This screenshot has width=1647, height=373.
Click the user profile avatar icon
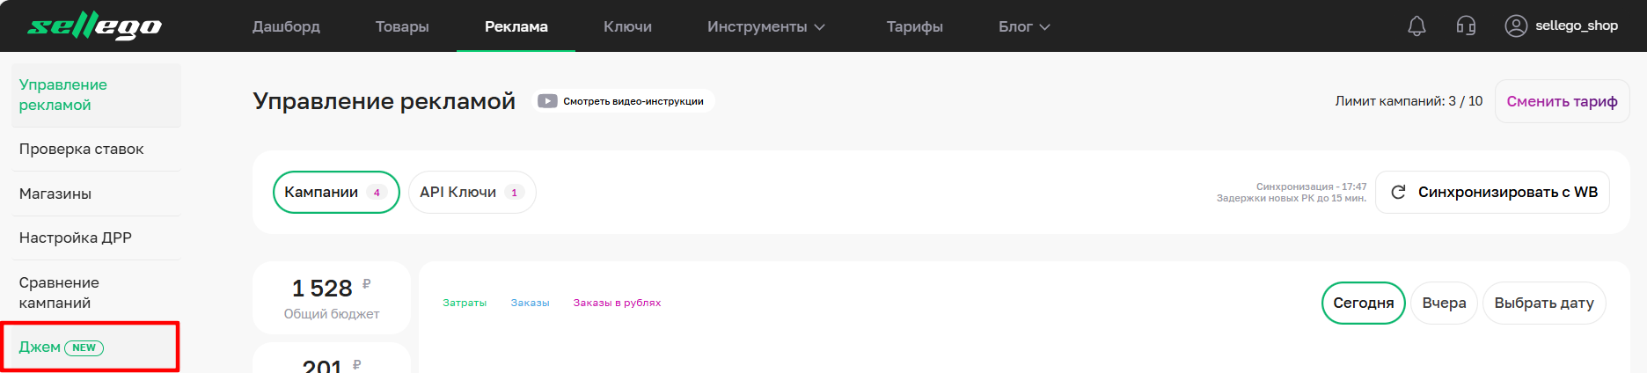[1516, 26]
